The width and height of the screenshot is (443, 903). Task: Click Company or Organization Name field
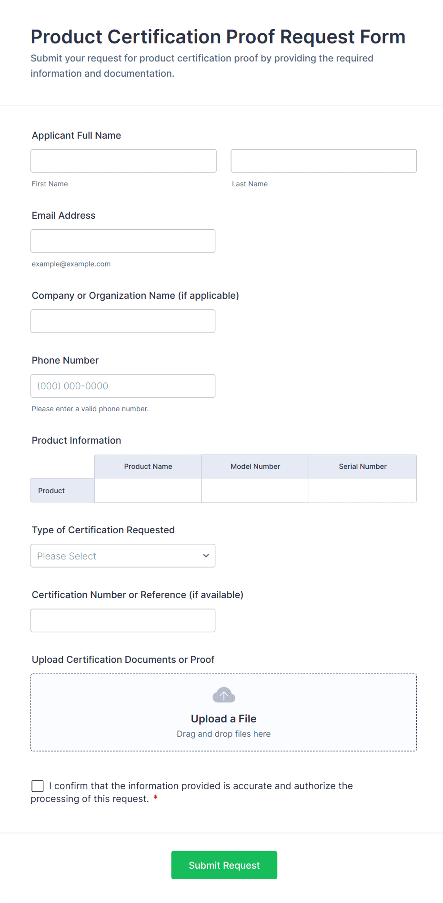click(123, 321)
